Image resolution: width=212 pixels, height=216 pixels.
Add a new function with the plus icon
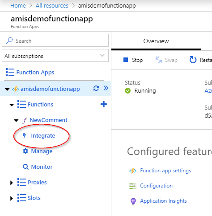[x=104, y=104]
